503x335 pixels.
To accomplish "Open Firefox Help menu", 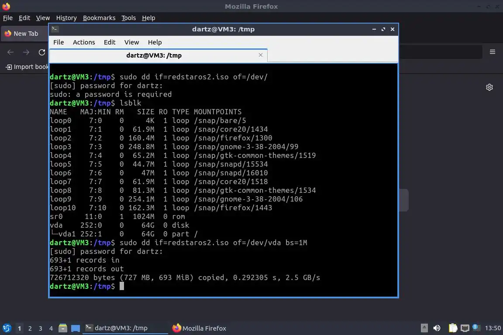I will [148, 18].
